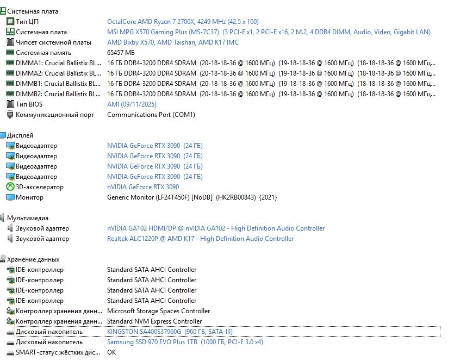Open the MSI MPG X570 Gaming Plus link

(x=269, y=32)
